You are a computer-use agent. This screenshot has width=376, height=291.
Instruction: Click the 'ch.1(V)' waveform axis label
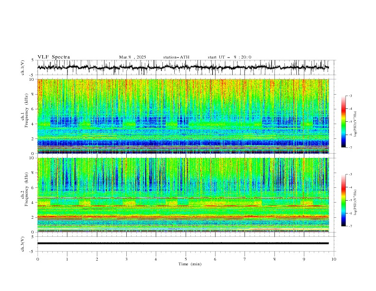tap(23, 68)
